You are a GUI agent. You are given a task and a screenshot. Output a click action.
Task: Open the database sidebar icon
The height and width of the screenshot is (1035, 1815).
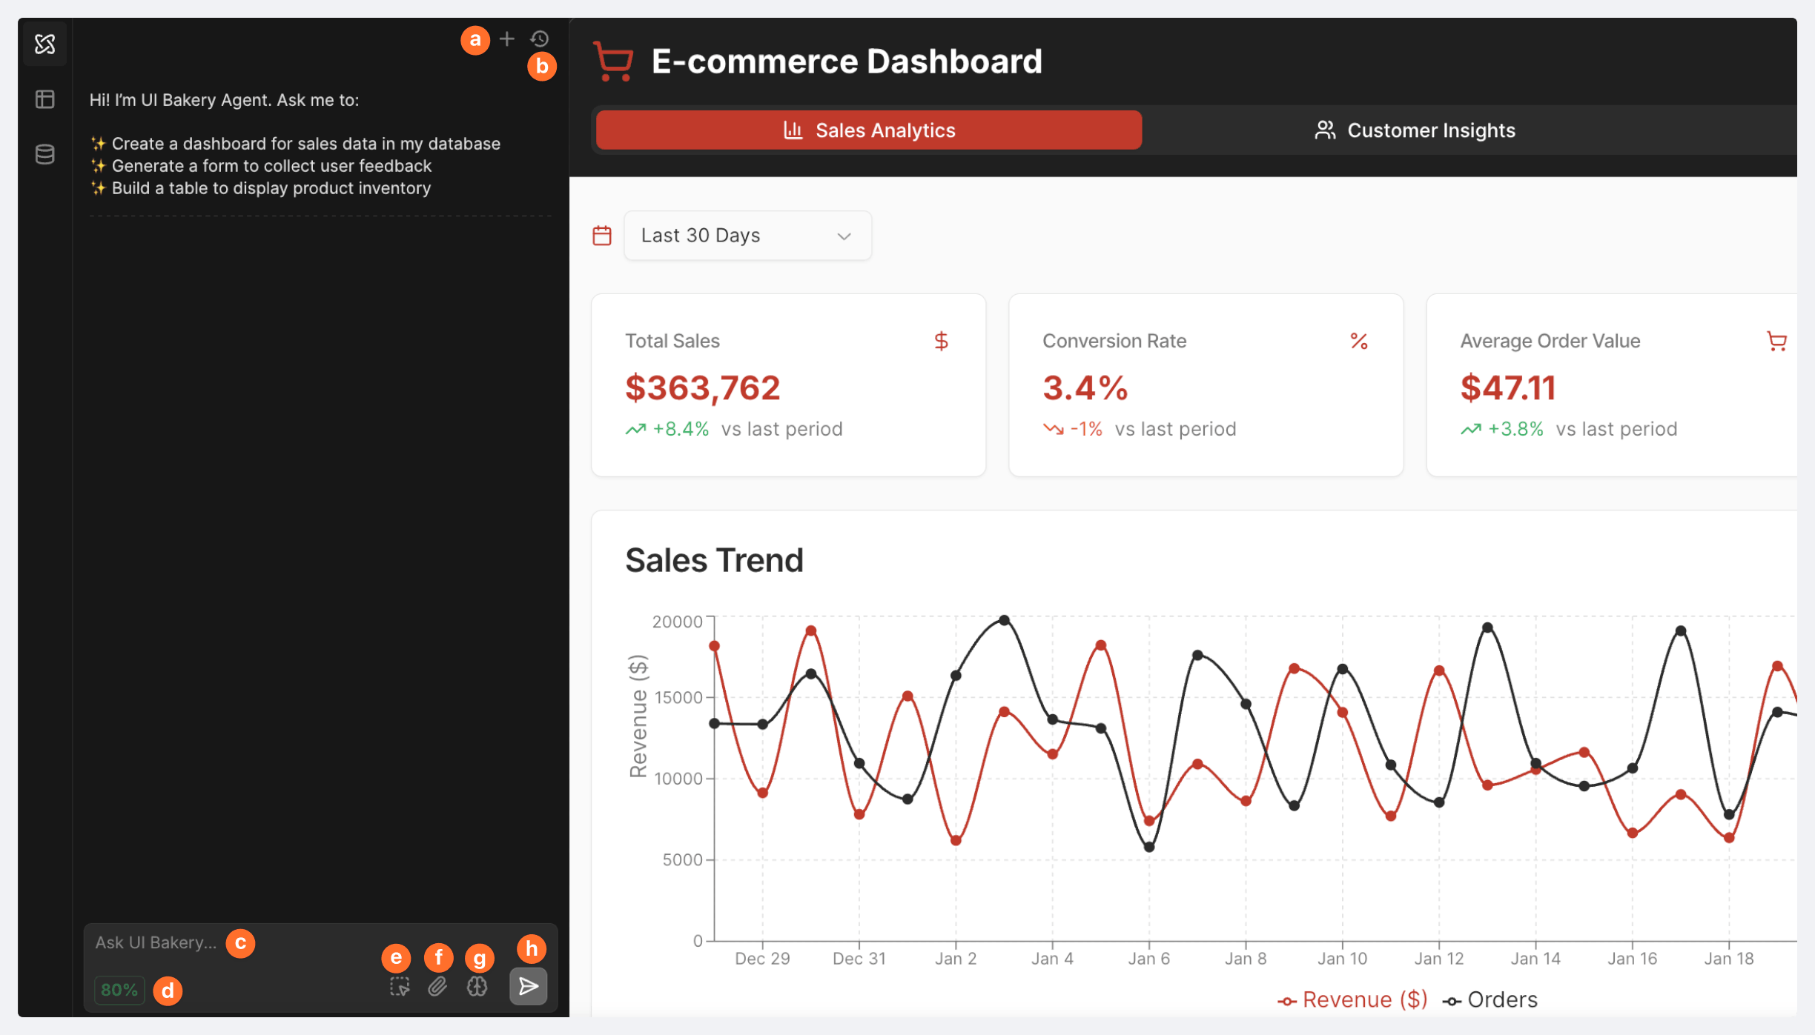(44, 154)
